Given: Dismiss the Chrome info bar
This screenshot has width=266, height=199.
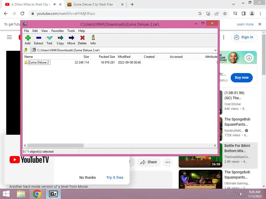Looking at the screenshot, I should click(x=260, y=24).
